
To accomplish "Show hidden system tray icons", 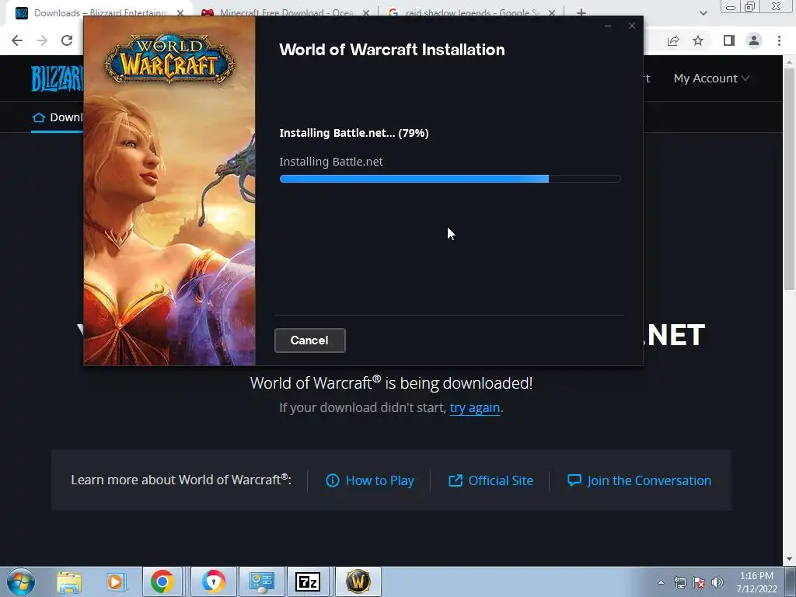I will 661,583.
